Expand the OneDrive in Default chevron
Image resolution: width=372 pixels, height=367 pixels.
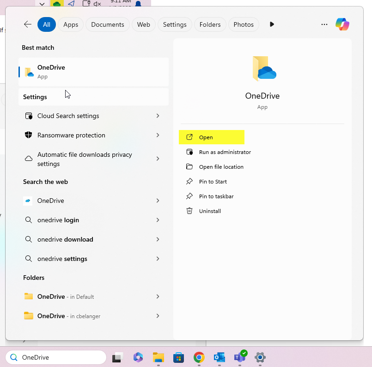(x=158, y=296)
